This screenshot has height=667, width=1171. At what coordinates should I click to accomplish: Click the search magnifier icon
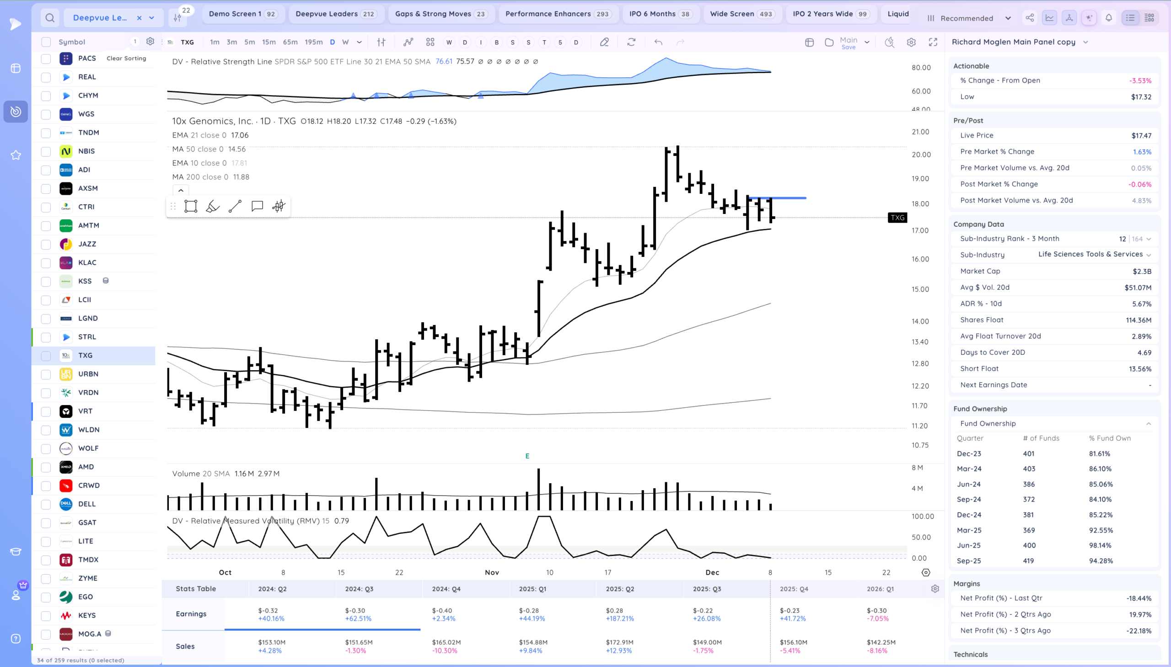[x=50, y=18]
